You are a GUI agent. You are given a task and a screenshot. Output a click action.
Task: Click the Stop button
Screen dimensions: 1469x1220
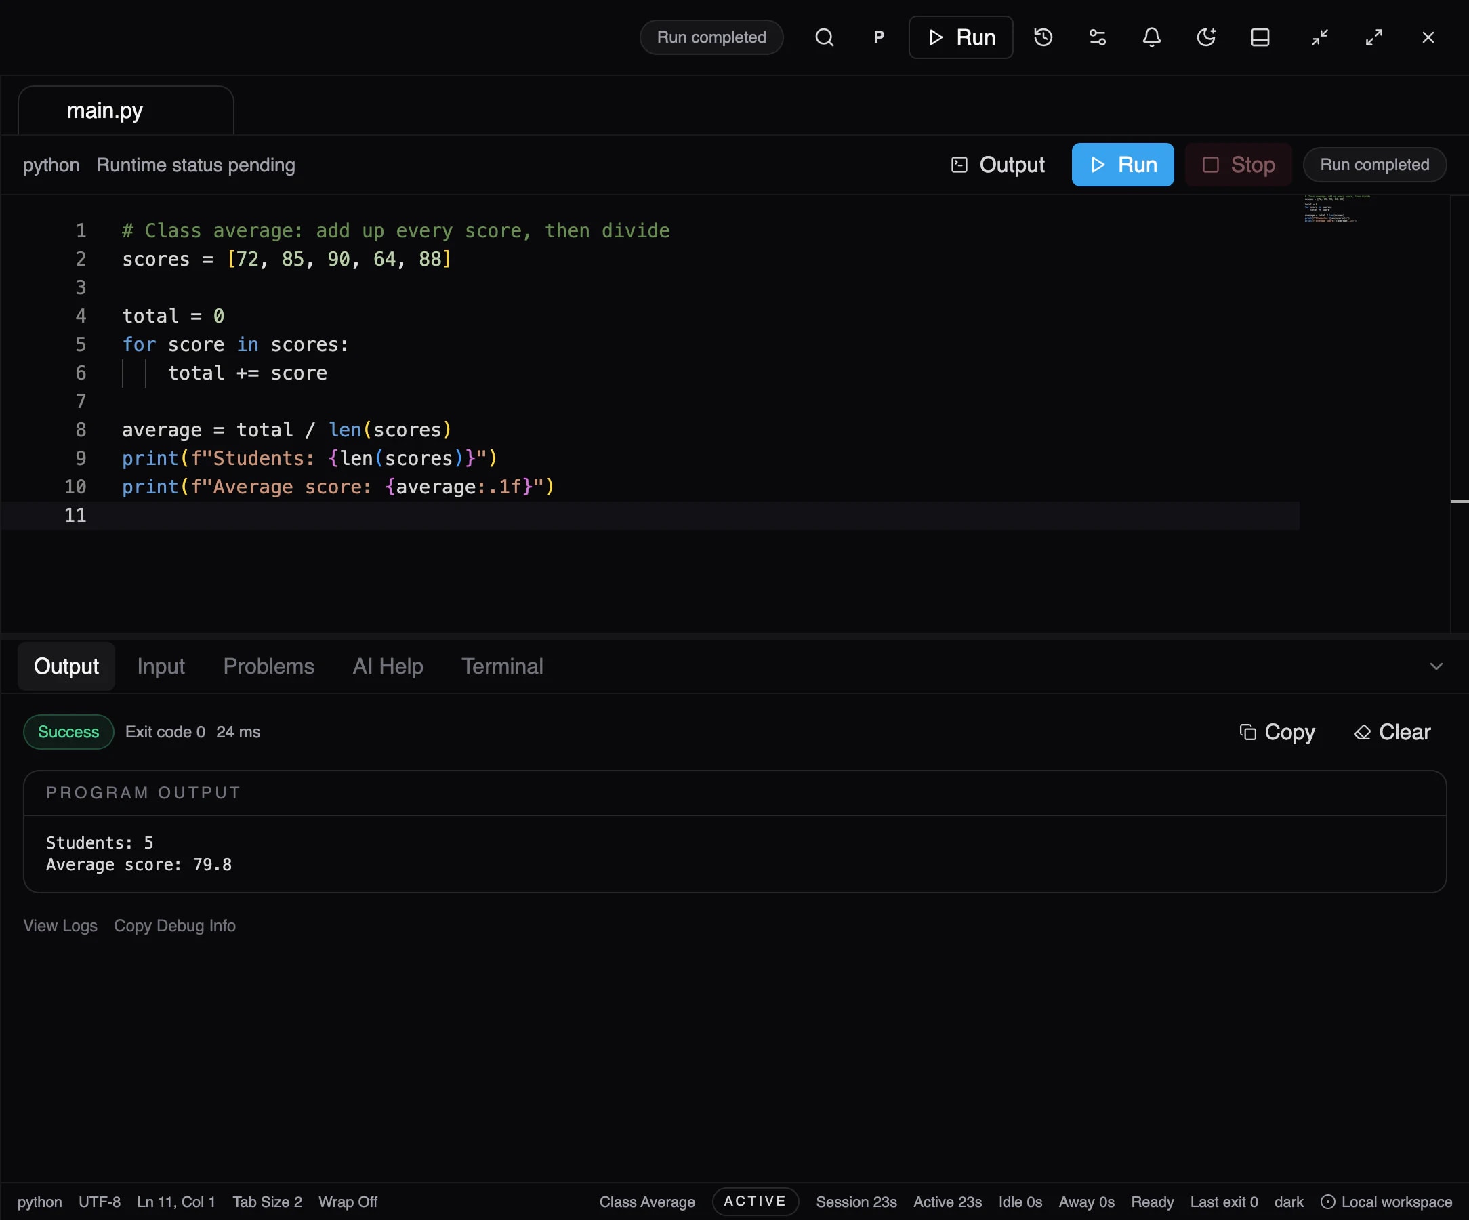coord(1238,165)
